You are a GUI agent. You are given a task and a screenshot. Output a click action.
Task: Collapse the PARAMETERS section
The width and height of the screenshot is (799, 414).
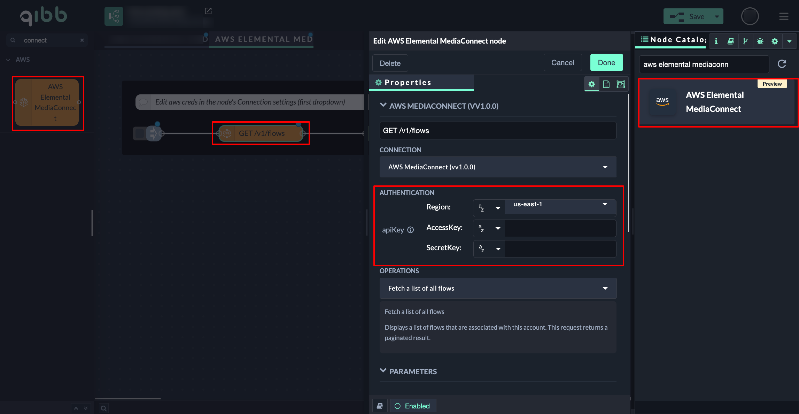point(383,371)
